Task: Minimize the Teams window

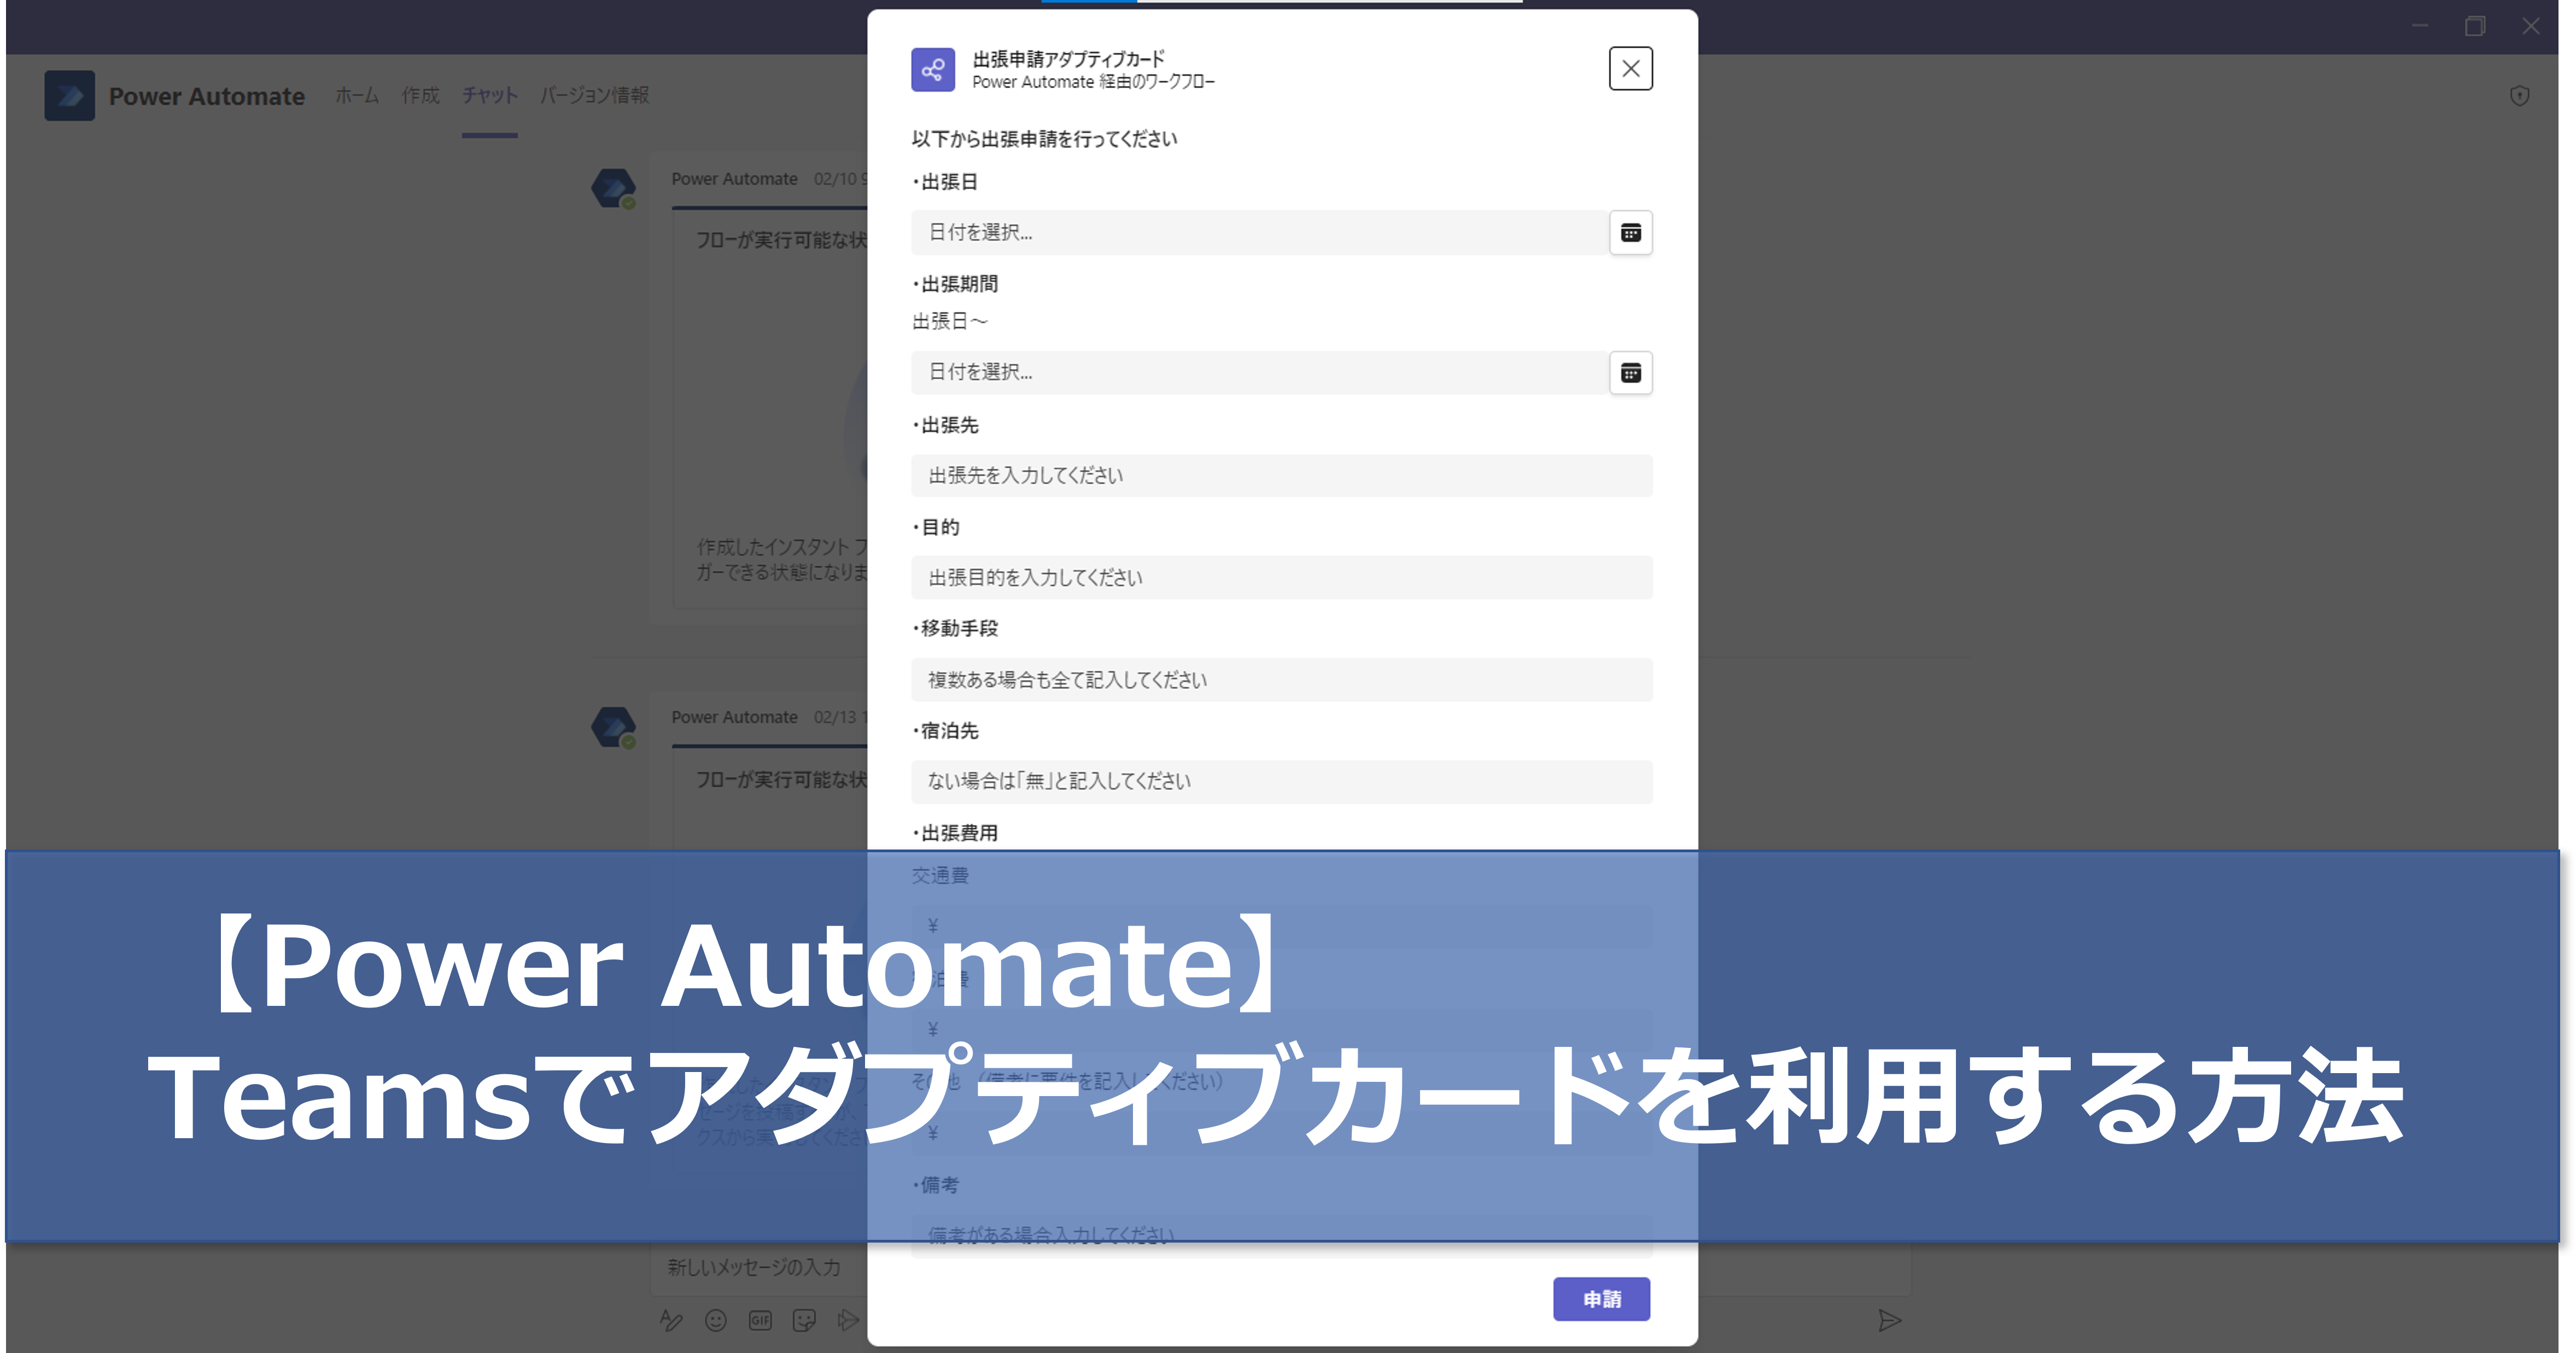Action: [x=2420, y=26]
